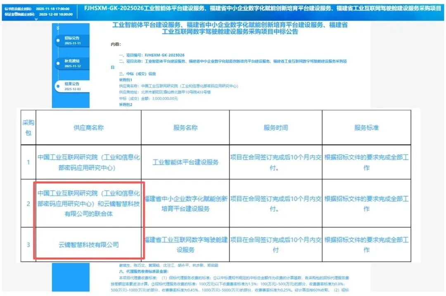
Task: Click the 采购包 table column header
Action: pyautogui.click(x=28, y=127)
